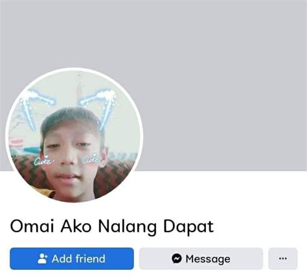Screen dimensions: 307x277
Task: Click the person-plus icon in Add friend
Action: point(42,259)
